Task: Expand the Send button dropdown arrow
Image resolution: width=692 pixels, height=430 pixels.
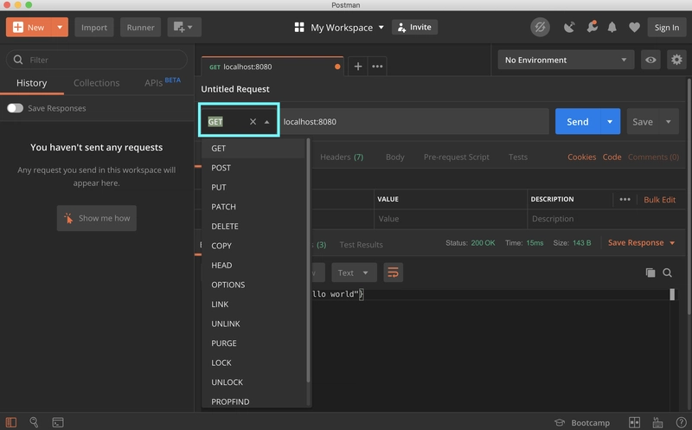Action: coord(610,121)
